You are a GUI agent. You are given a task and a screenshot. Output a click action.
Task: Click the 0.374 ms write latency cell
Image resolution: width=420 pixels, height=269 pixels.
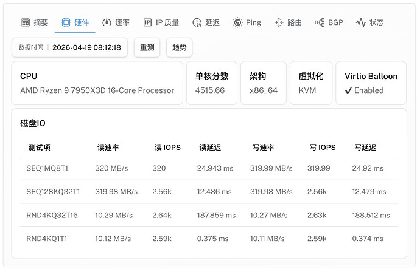[368, 239]
